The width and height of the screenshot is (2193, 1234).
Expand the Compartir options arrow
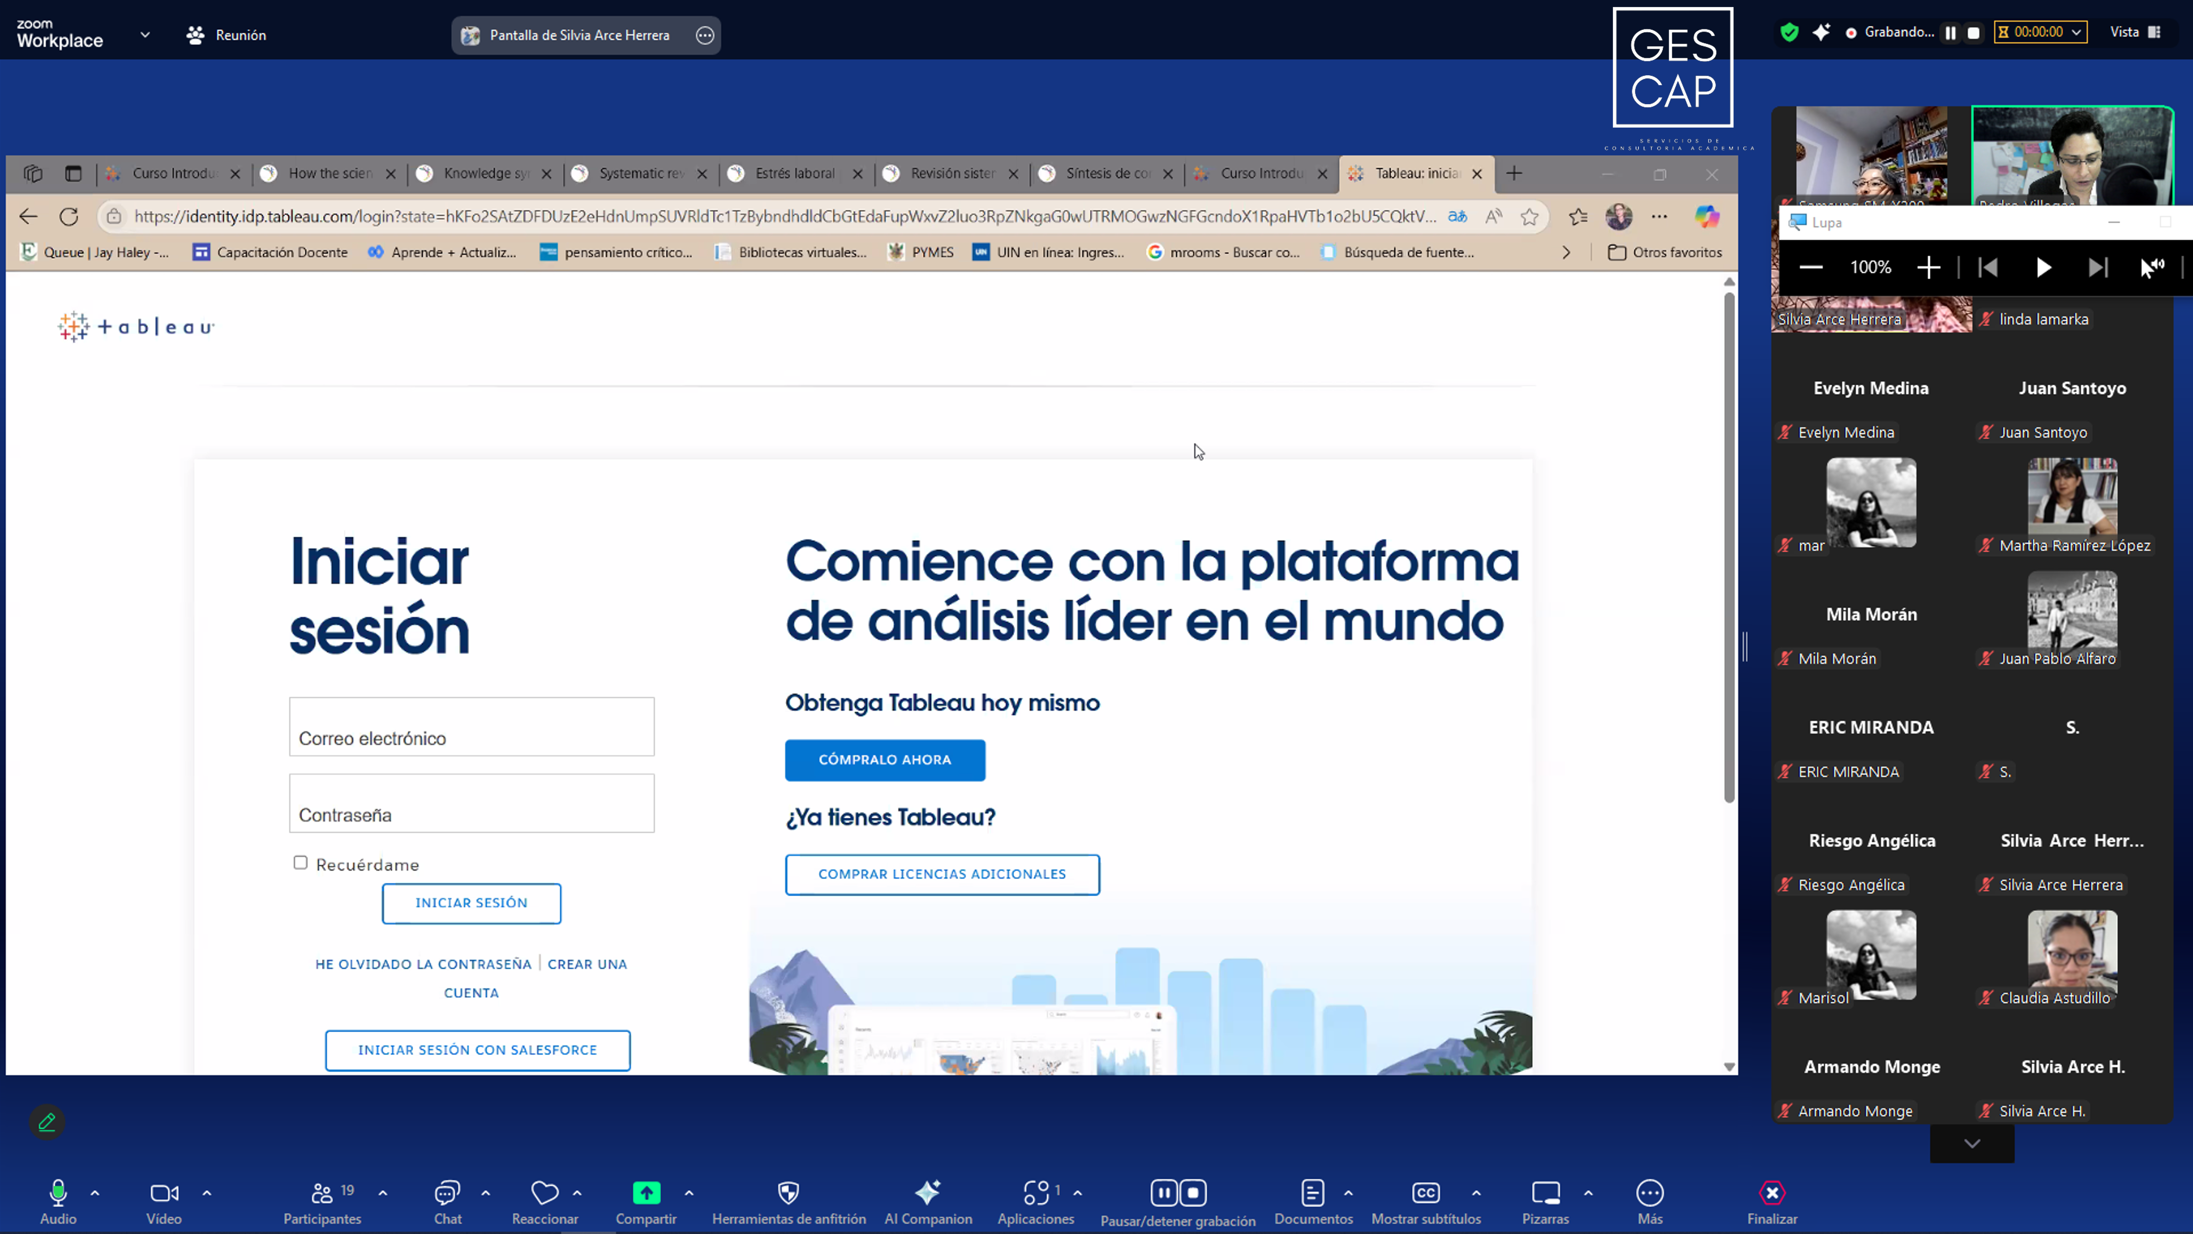690,1193
